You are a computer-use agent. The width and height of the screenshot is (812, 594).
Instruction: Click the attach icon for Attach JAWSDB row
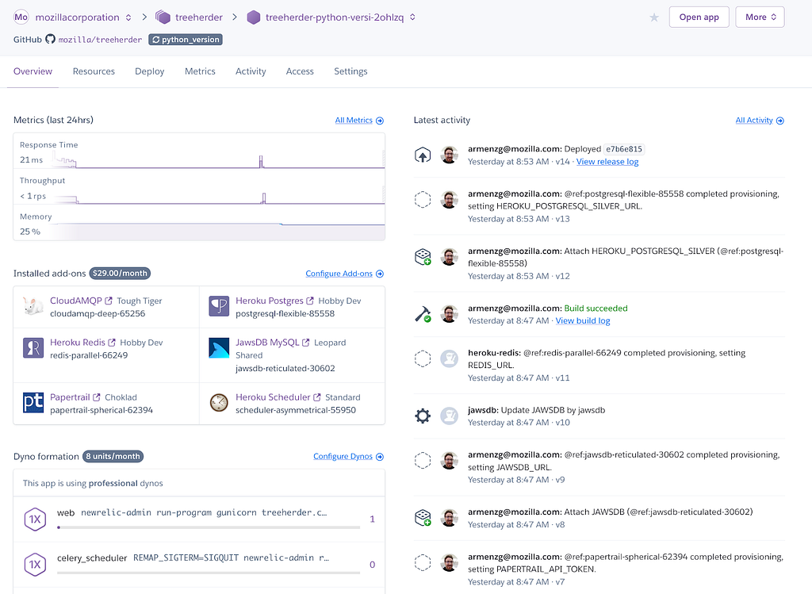pos(423,518)
